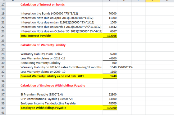The width and height of the screenshot is (174, 115).
Task: Click the value 70000
Action: (x=112, y=14)
